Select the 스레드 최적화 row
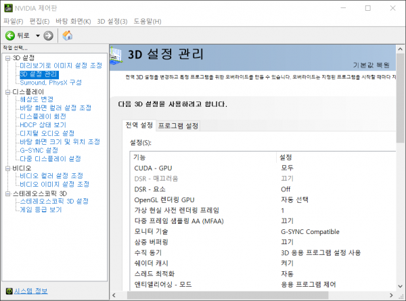 tap(263, 274)
